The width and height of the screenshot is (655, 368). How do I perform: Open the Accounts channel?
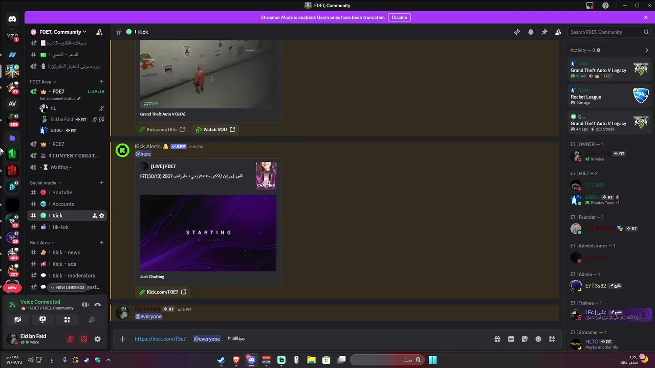click(68, 204)
